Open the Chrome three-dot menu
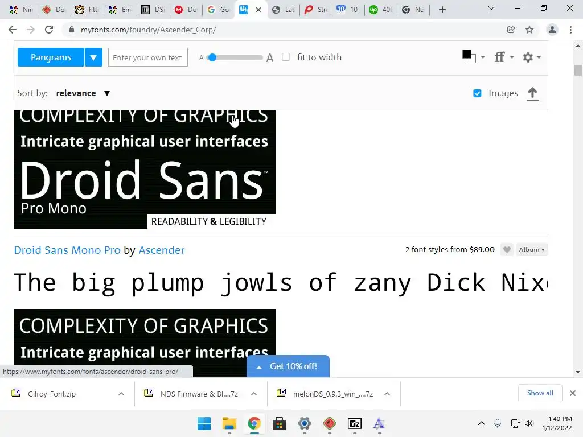The height and width of the screenshot is (437, 583). 570,30
